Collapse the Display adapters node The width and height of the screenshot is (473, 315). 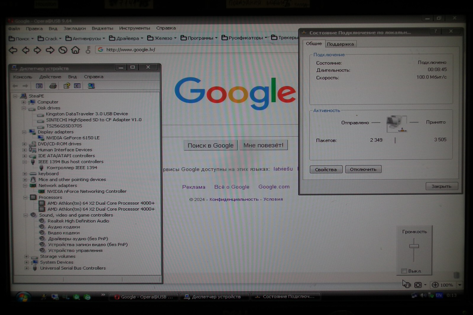[24, 132]
